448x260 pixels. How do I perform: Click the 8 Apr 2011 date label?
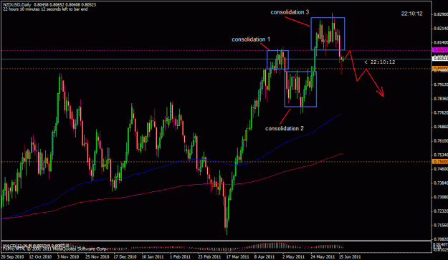tap(264, 256)
